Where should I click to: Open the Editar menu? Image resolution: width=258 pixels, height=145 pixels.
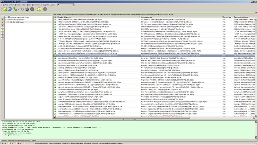coord(12,5)
